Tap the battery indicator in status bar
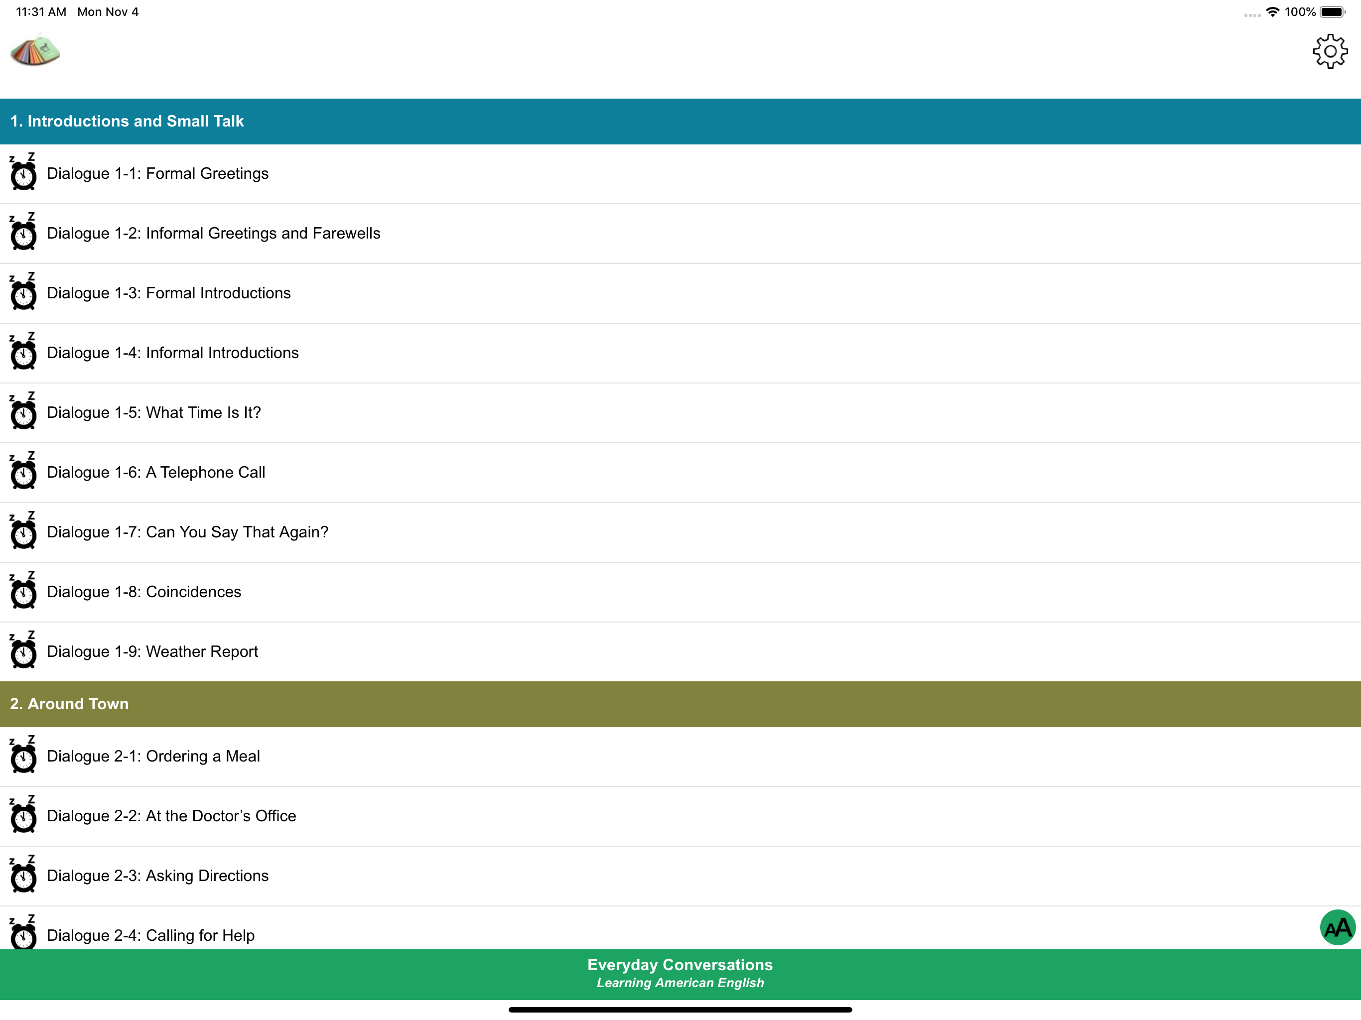Screen dimensions: 1361x1020 1332,12
